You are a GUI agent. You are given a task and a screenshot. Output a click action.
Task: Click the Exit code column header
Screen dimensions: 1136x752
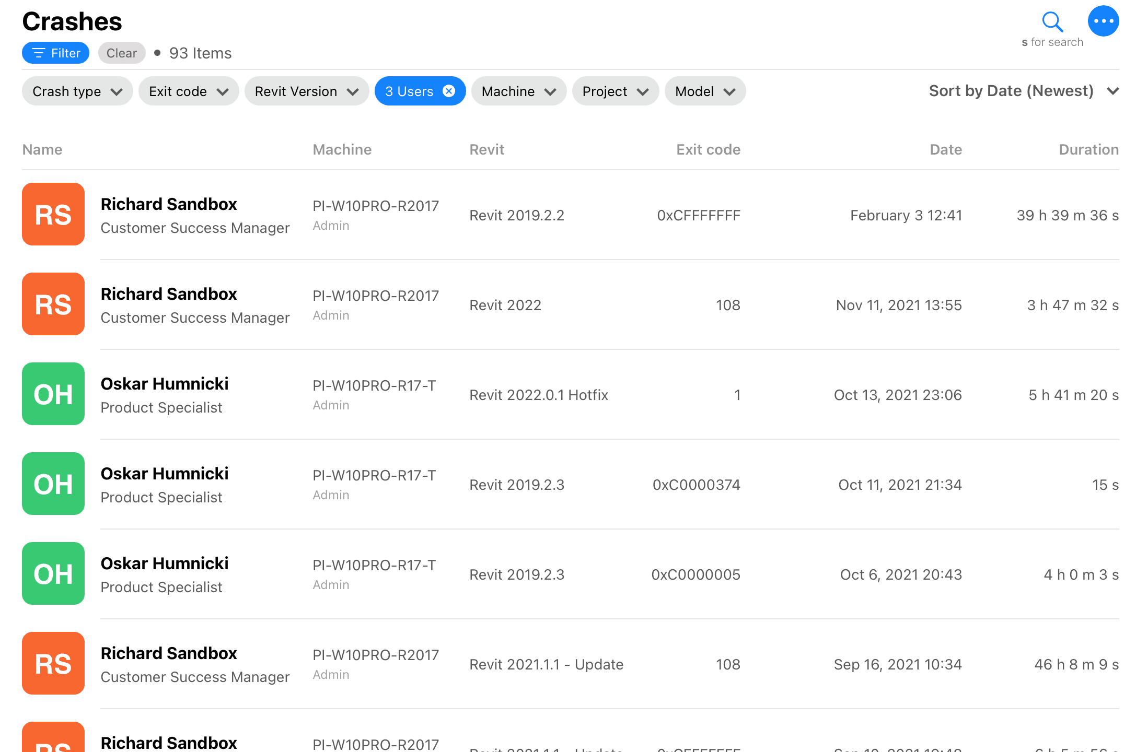[708, 150]
